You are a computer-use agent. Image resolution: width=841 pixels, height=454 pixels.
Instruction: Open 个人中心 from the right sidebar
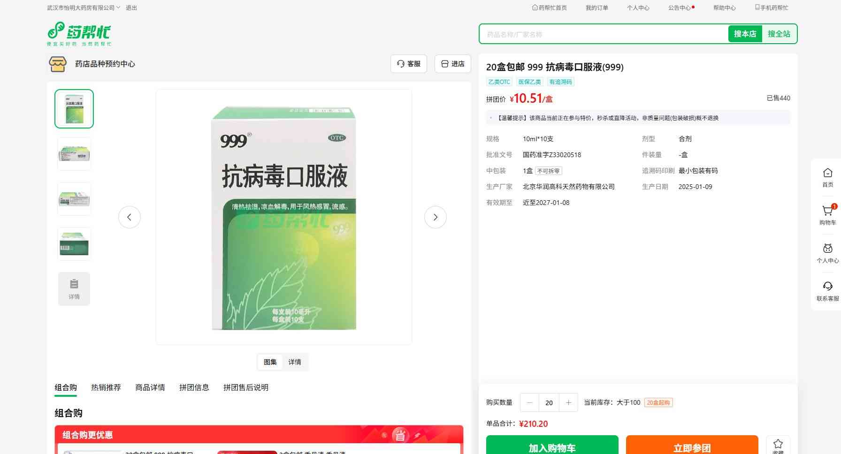(x=827, y=253)
